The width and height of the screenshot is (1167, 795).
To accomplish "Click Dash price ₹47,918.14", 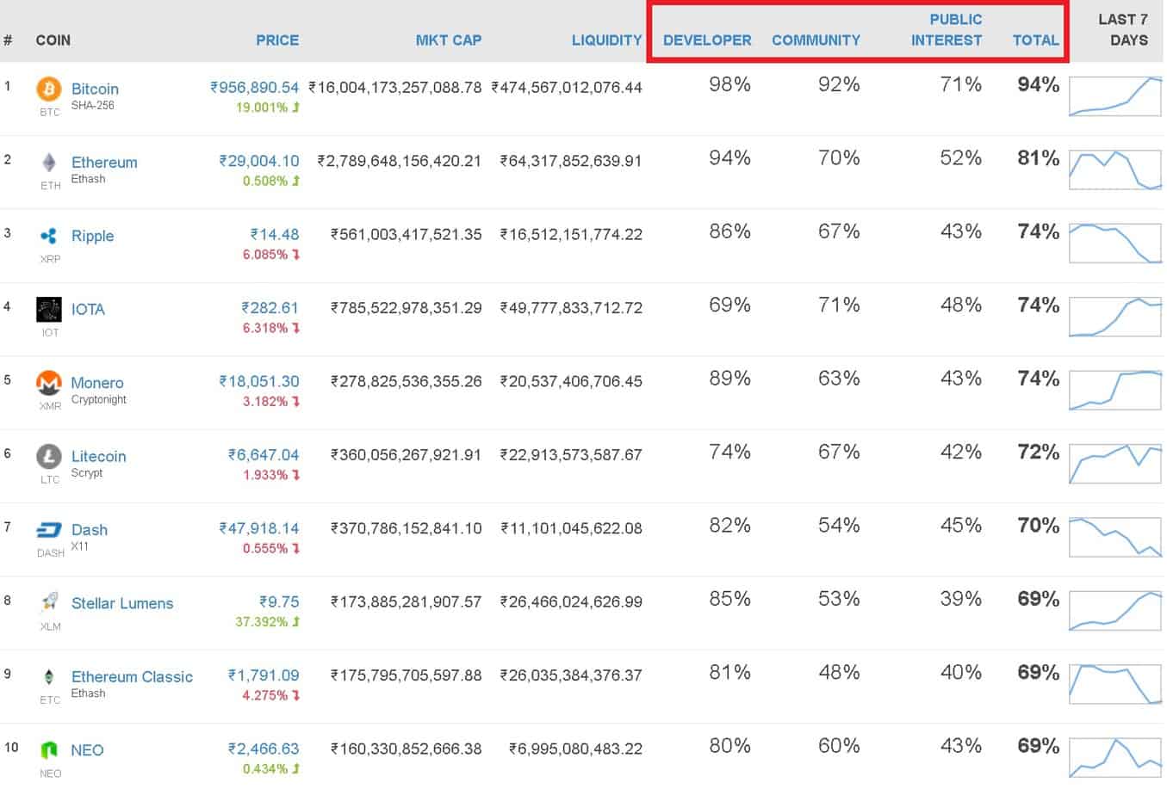I will 259,529.
